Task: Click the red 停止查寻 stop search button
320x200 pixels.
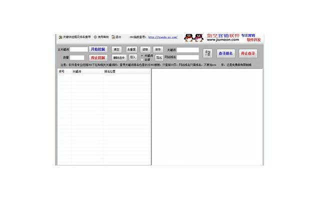Action: click(248, 53)
